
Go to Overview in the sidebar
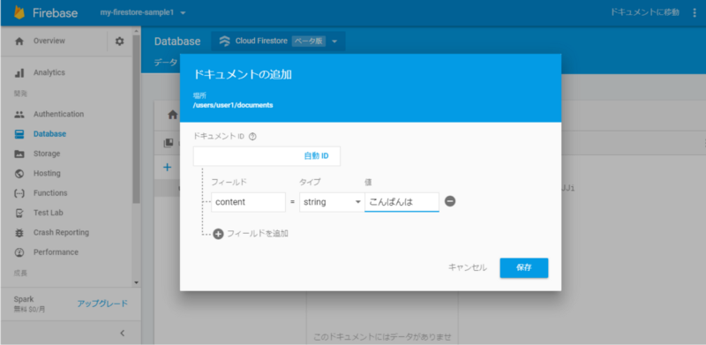click(49, 41)
